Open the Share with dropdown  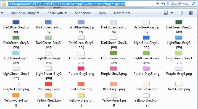pos(57,13)
